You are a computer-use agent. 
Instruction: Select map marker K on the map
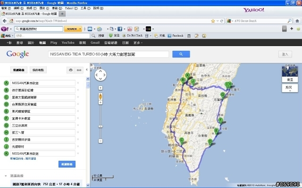187,76
